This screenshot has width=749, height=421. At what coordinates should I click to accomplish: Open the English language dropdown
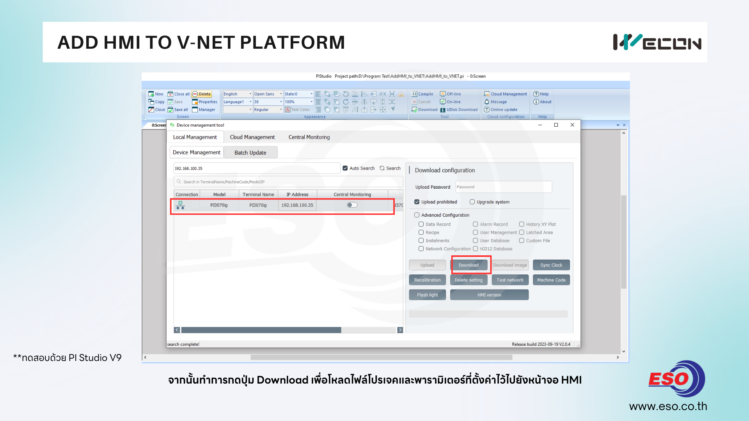click(250, 94)
